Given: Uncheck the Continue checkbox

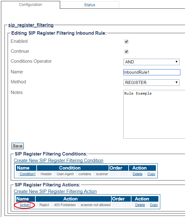Looking at the screenshot, I should point(126,52).
